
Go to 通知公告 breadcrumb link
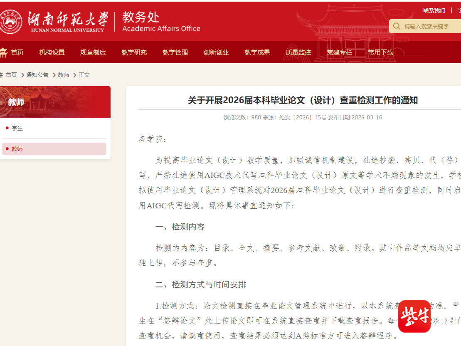37,75
